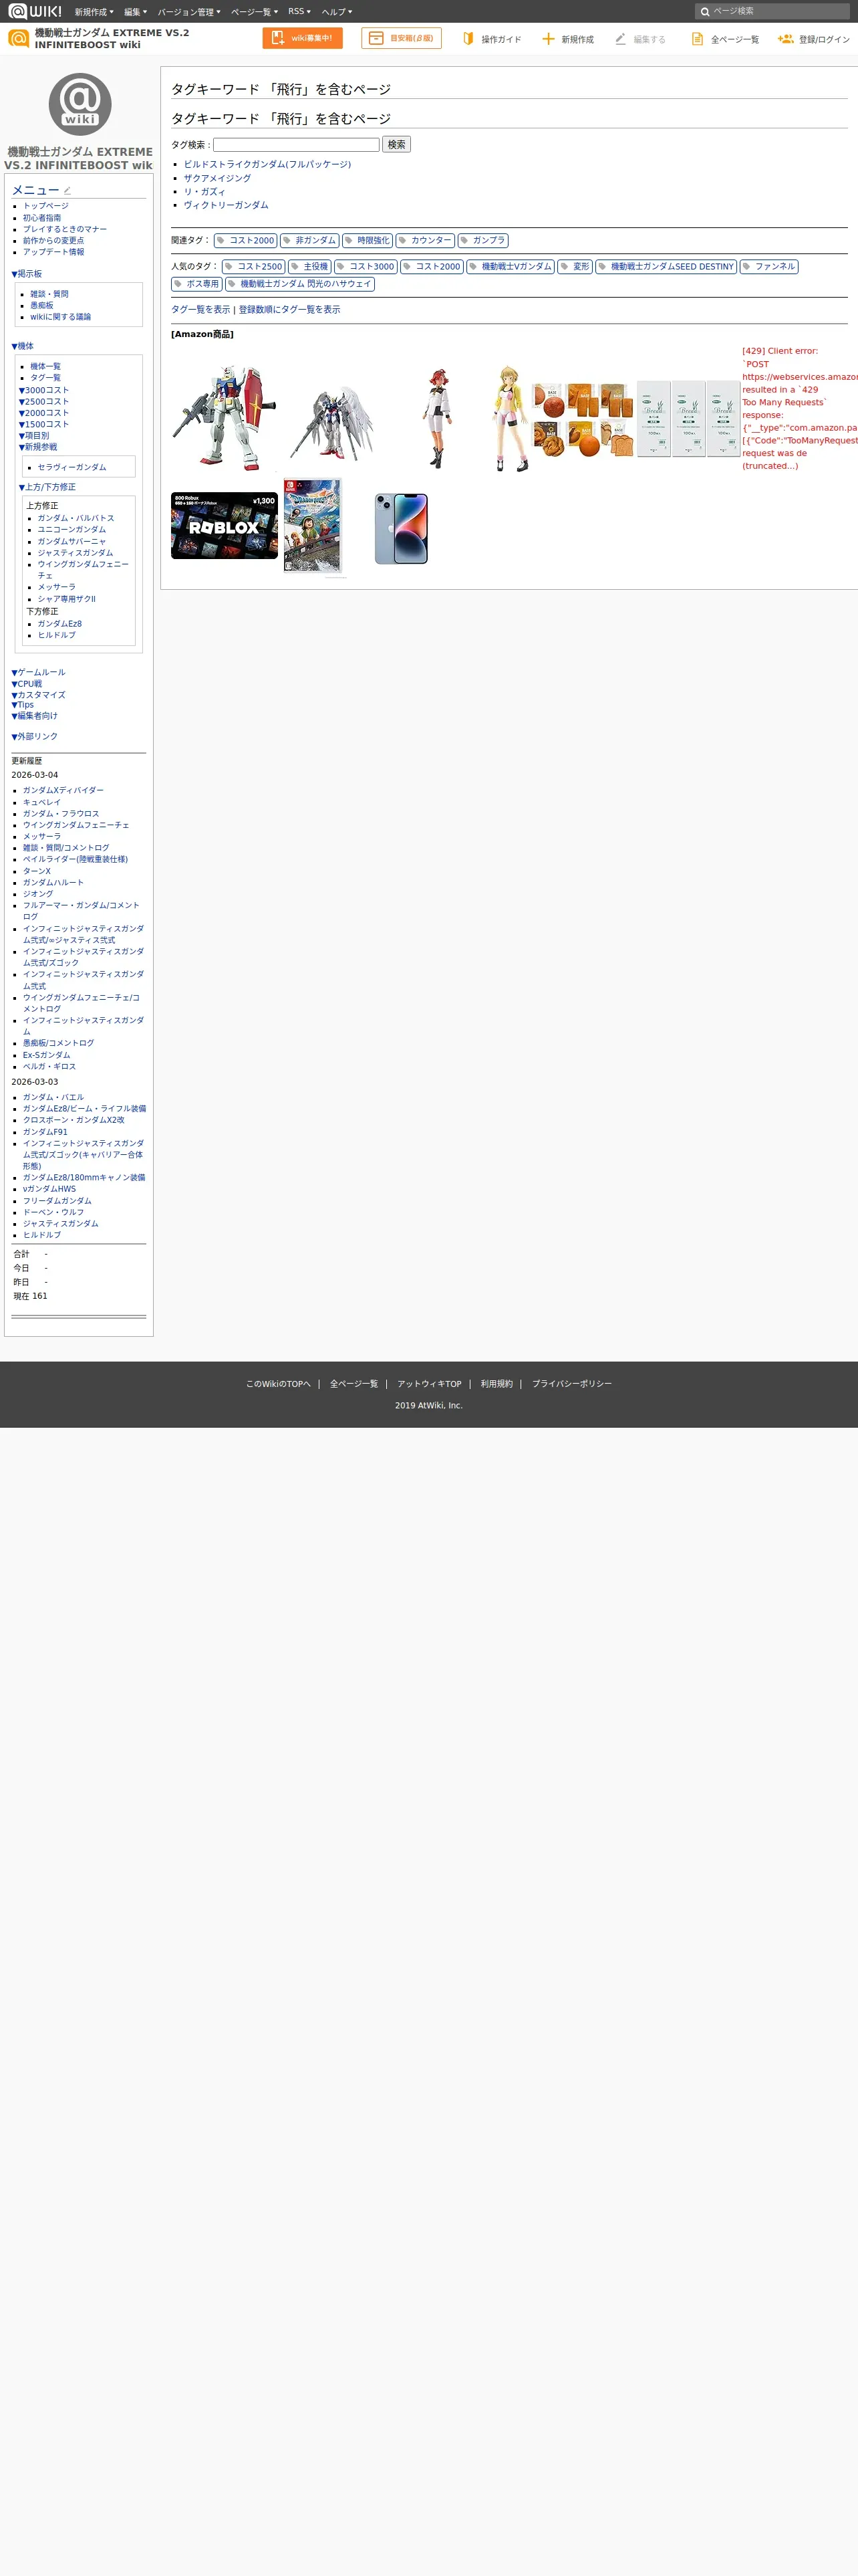Click the @WIKI logo in the top bar
The image size is (858, 2576).
tap(35, 11)
